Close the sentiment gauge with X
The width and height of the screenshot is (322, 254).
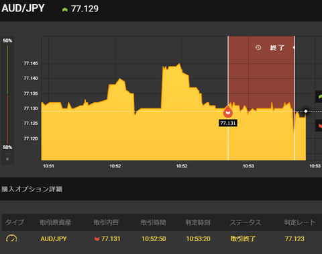click(x=7, y=159)
